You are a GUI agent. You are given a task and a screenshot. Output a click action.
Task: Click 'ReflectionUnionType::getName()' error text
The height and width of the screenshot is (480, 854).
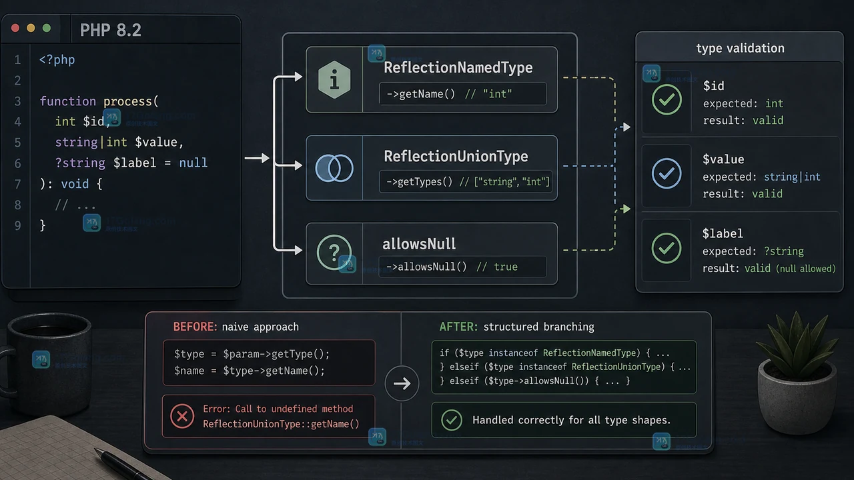tap(281, 424)
